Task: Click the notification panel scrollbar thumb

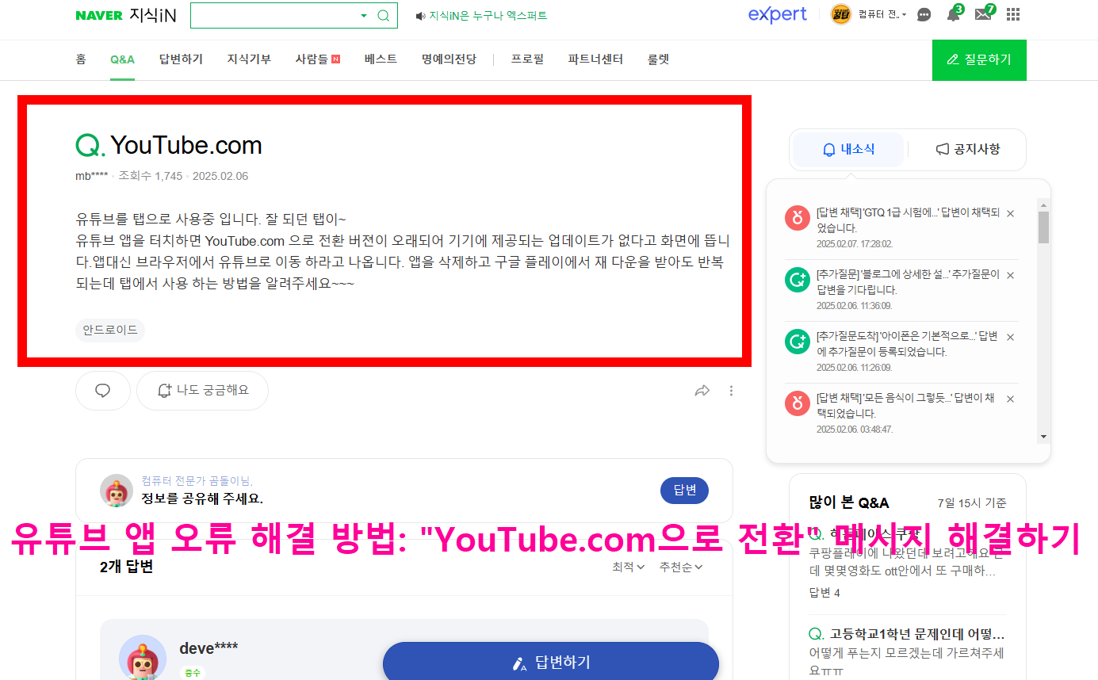Action: pos(1043,227)
